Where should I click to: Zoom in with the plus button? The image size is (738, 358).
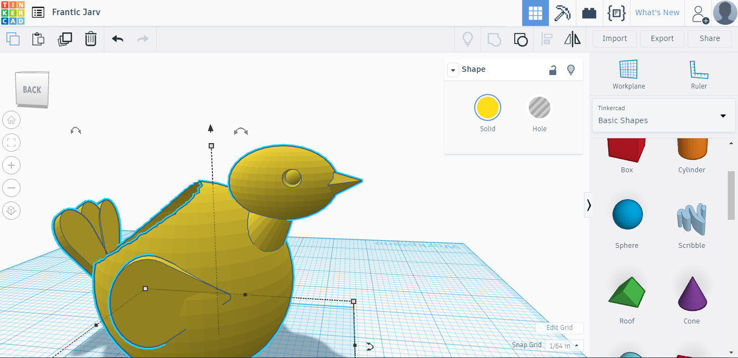click(11, 165)
